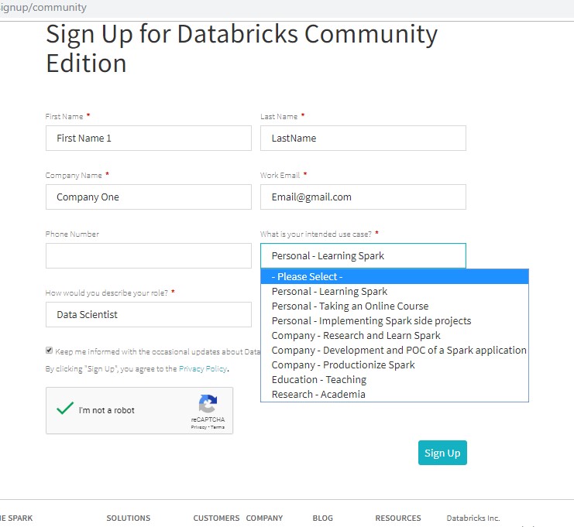Toggle the "I'm not a robot" checkmark
The height and width of the screenshot is (527, 574).
65,409
